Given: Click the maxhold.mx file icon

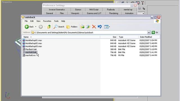Looking at the screenshot, I should click(x=24, y=55).
